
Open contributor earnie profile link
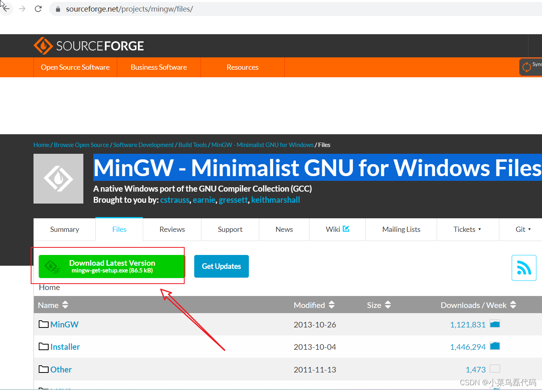point(204,200)
